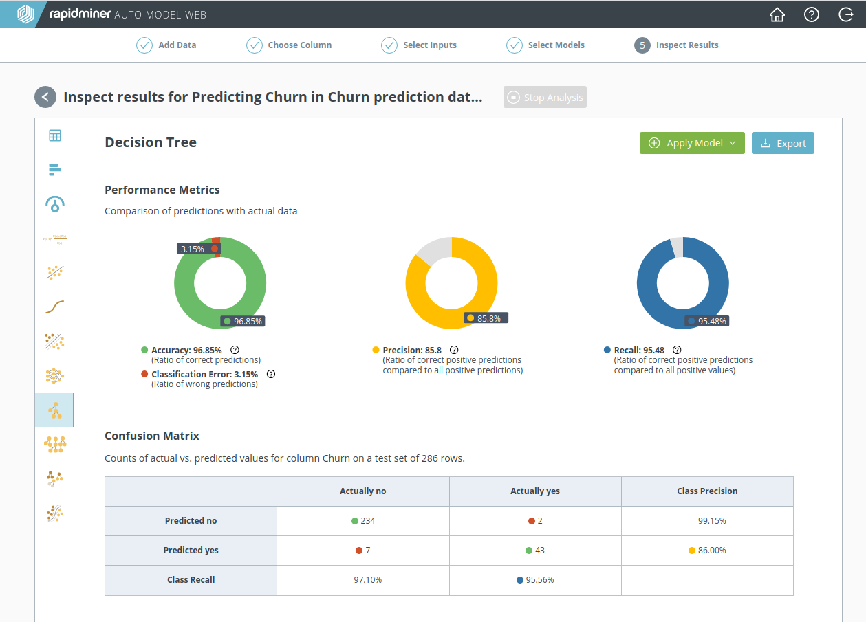The width and height of the screenshot is (866, 622).
Task: Select the logistic regression S-curve icon
Action: pos(55,307)
